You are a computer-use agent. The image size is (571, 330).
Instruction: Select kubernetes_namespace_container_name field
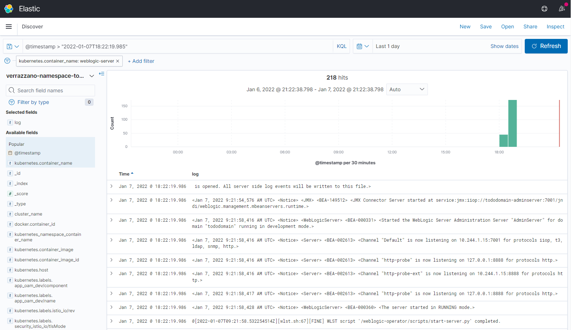(48, 237)
